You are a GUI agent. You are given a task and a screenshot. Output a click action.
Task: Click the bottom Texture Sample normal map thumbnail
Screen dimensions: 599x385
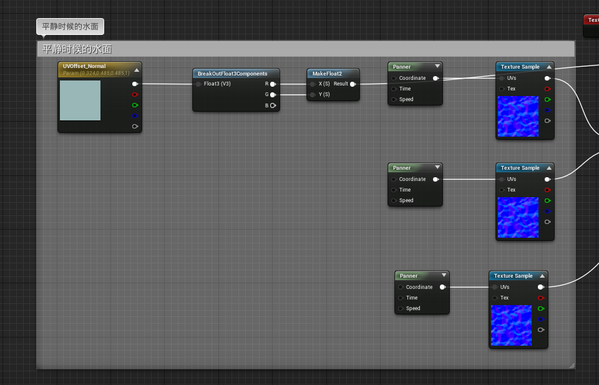point(511,325)
